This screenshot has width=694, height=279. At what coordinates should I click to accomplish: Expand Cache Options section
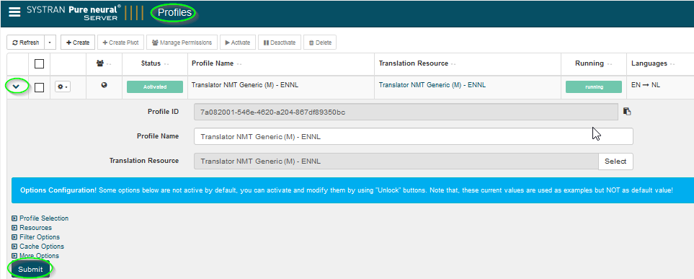(38, 247)
